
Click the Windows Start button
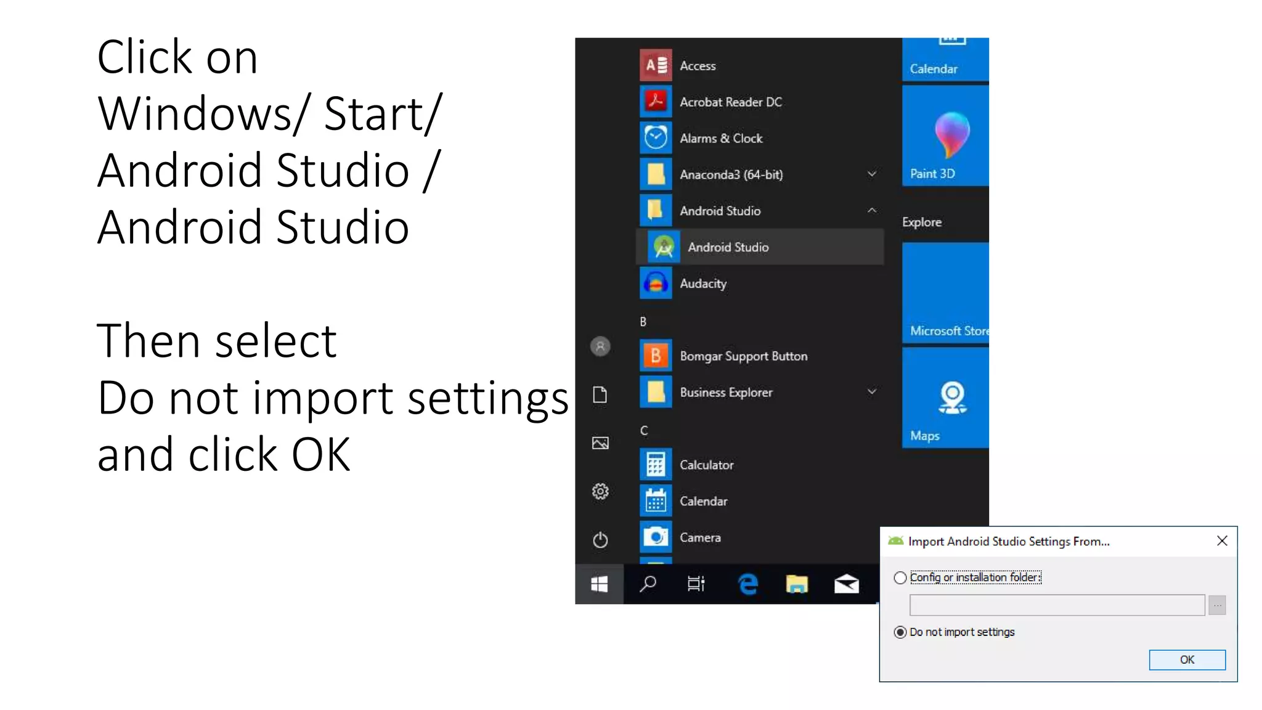(599, 584)
